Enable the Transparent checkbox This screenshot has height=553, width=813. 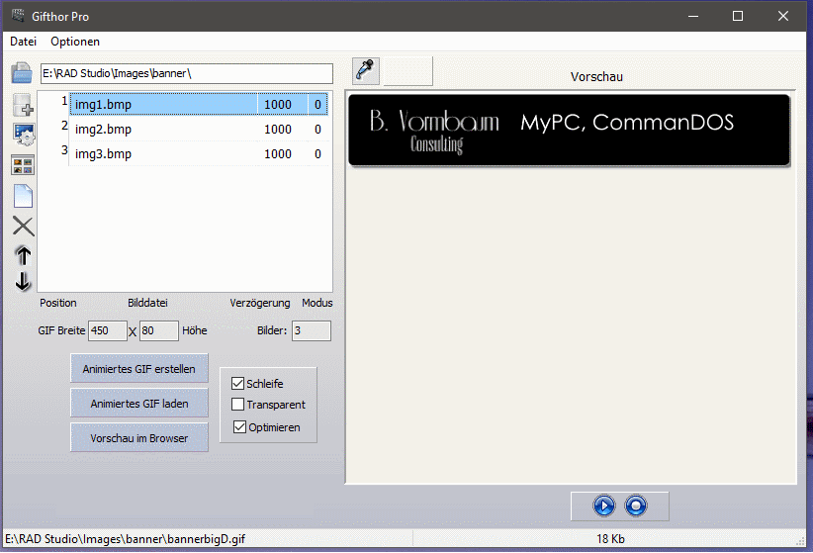click(x=238, y=404)
